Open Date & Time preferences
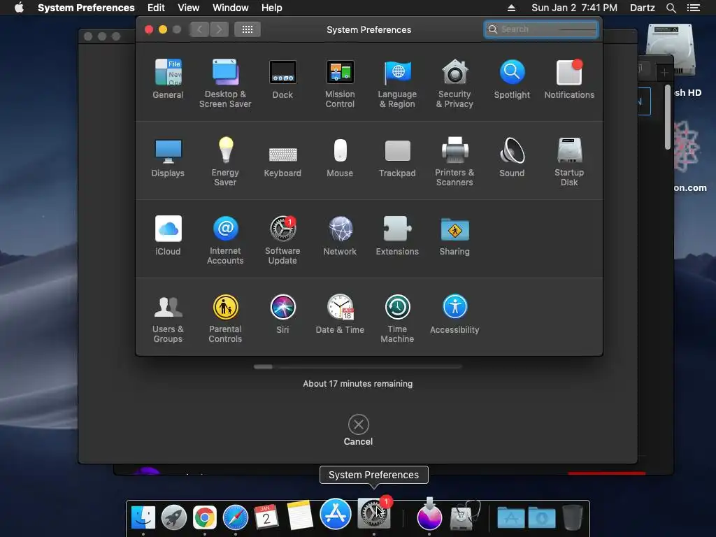Viewport: 716px width, 537px height. click(340, 314)
